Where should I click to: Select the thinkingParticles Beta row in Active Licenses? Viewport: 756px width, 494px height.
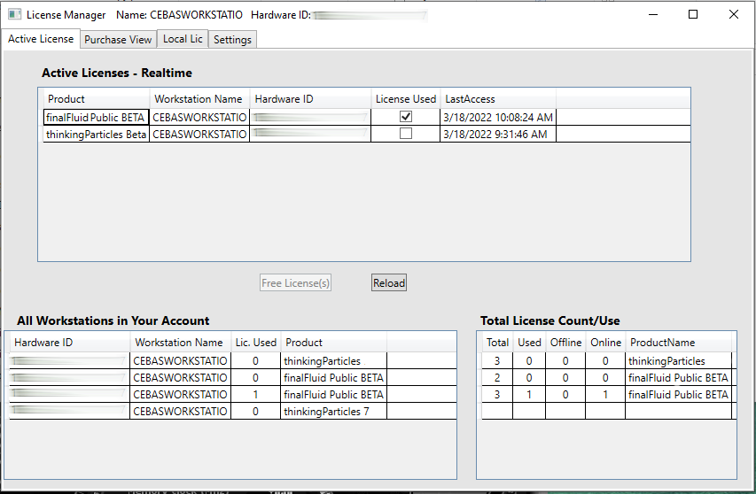(96, 134)
